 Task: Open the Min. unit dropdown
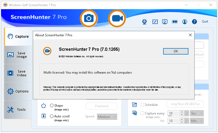pos(197,121)
